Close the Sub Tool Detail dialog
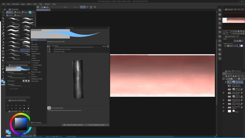 point(109,28)
